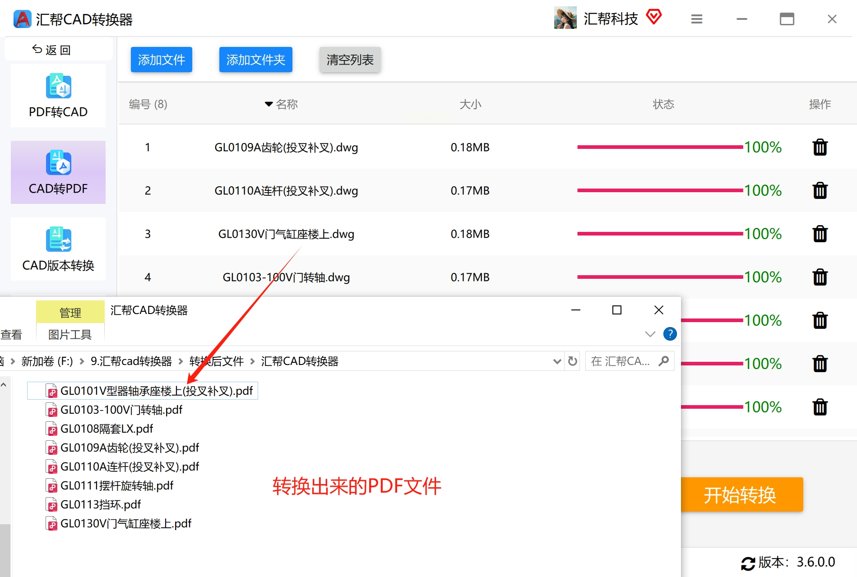857x577 pixels.
Task: Click the progress bar of GL0110A连杆 row
Action: pyautogui.click(x=660, y=190)
